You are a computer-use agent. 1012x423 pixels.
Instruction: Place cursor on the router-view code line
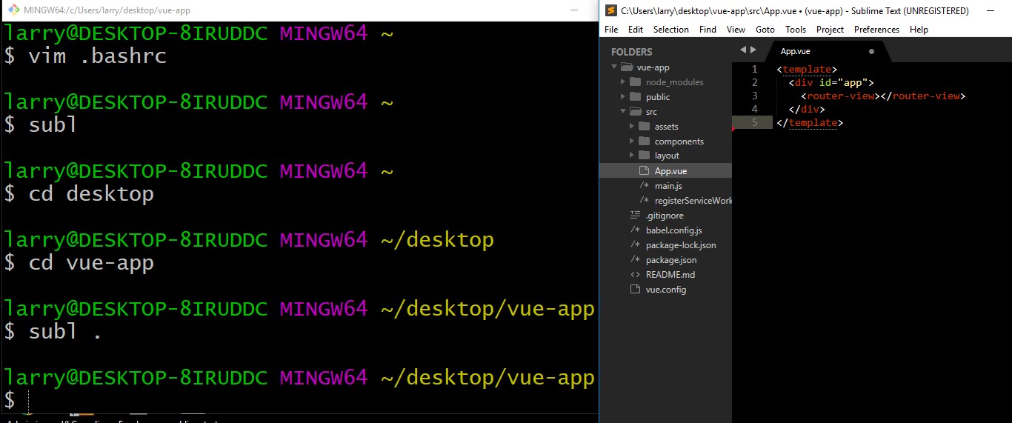[x=883, y=96]
